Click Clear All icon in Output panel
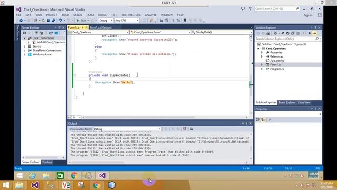 (185, 129)
